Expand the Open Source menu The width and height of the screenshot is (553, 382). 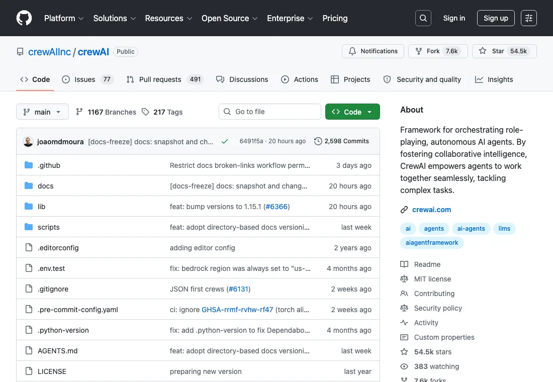[229, 18]
